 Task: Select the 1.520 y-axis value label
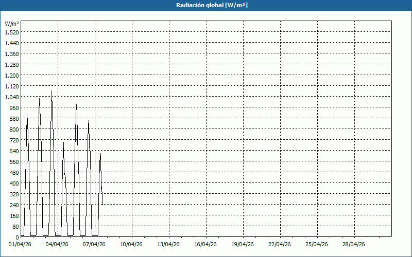[x=11, y=32]
